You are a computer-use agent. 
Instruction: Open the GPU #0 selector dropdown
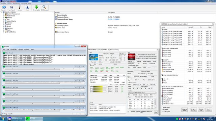point(131,62)
